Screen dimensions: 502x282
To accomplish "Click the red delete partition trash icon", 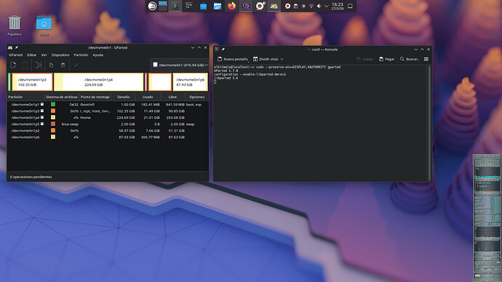I will (25, 65).
